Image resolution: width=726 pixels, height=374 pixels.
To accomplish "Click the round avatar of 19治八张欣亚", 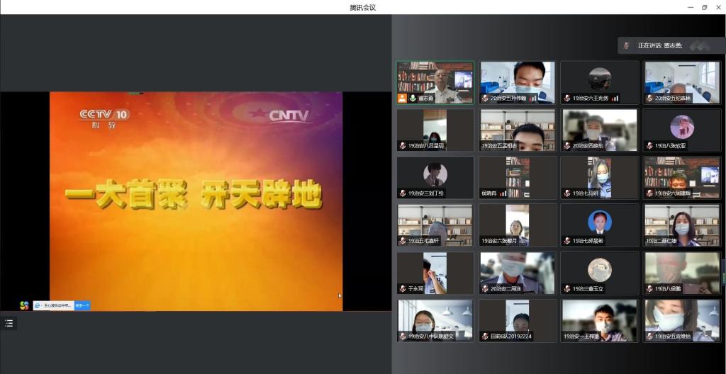I will click(x=682, y=127).
